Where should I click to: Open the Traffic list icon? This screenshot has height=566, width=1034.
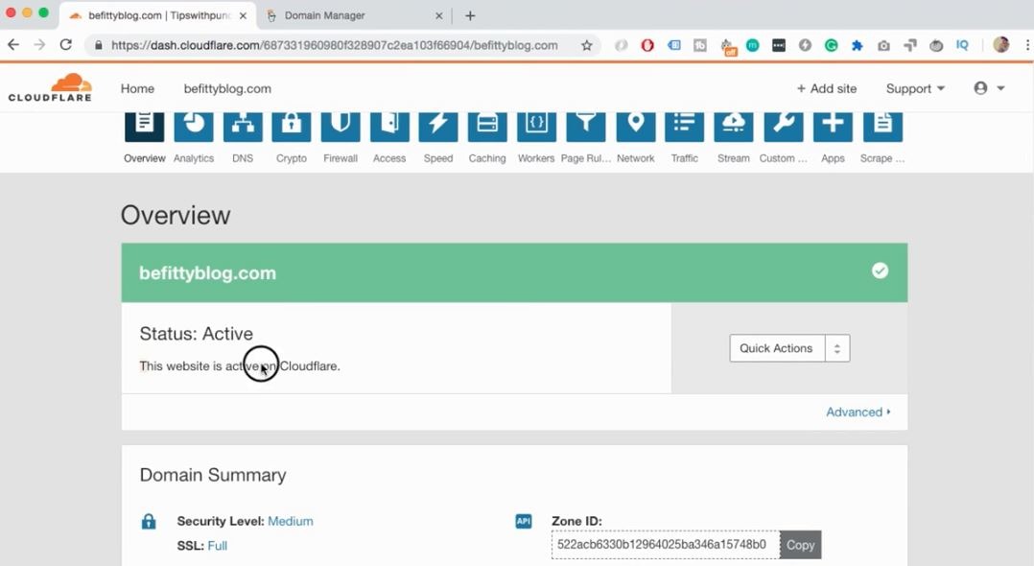click(685, 127)
